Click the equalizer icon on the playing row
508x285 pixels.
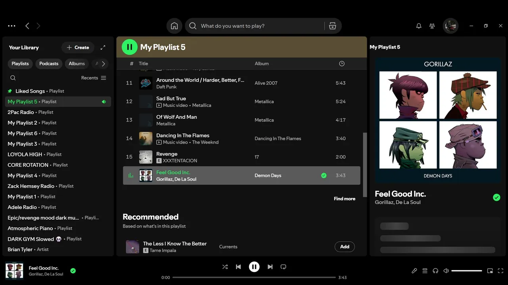click(x=131, y=175)
